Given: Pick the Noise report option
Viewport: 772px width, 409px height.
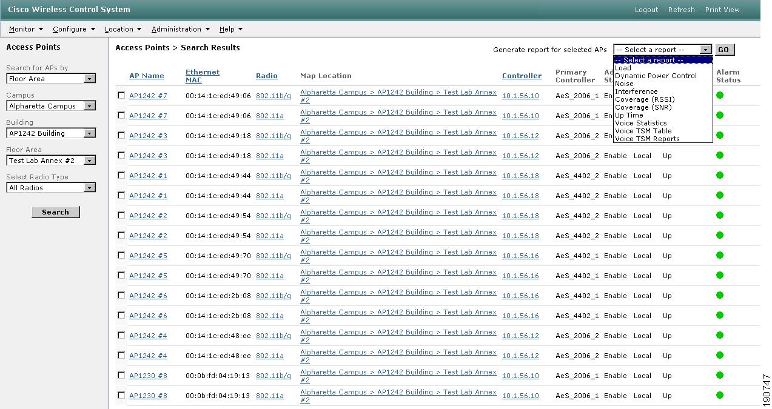Looking at the screenshot, I should coord(663,84).
